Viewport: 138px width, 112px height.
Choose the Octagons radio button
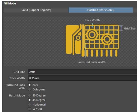[x=30, y=89]
